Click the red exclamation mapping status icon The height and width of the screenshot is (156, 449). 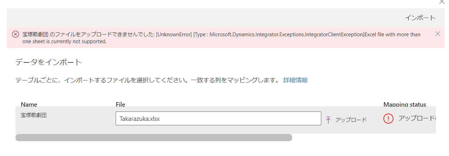click(x=388, y=119)
